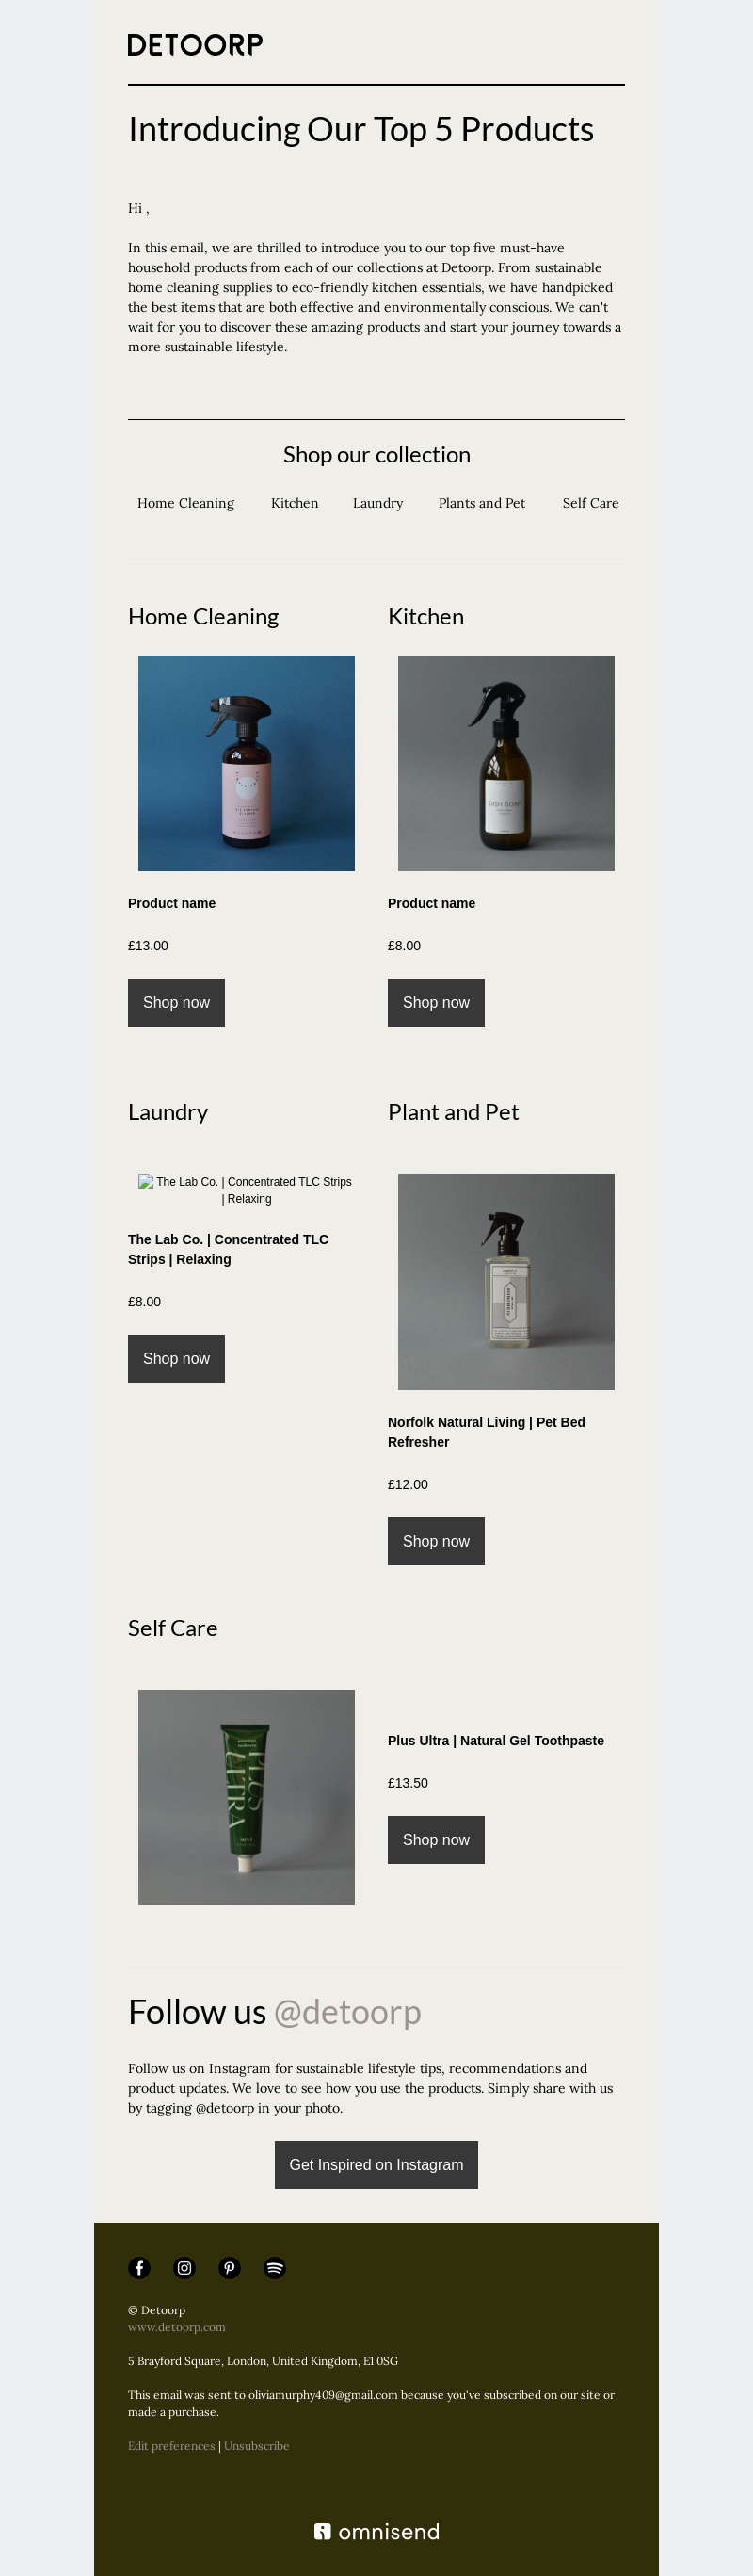The image size is (753, 2576).
Task: Open the Spotify social icon
Action: 274,2267
